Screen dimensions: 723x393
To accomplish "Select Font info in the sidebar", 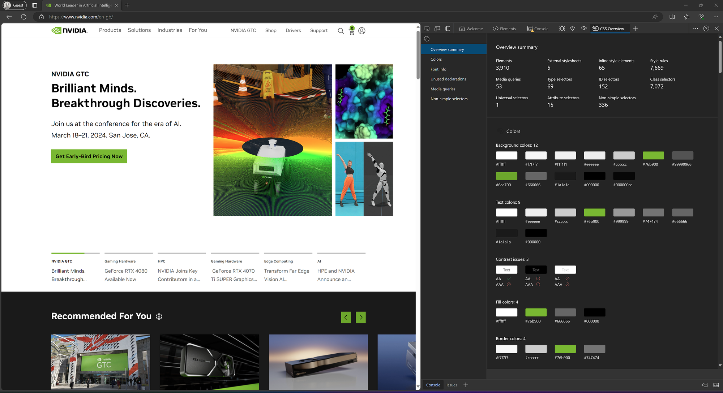I will click(x=438, y=69).
